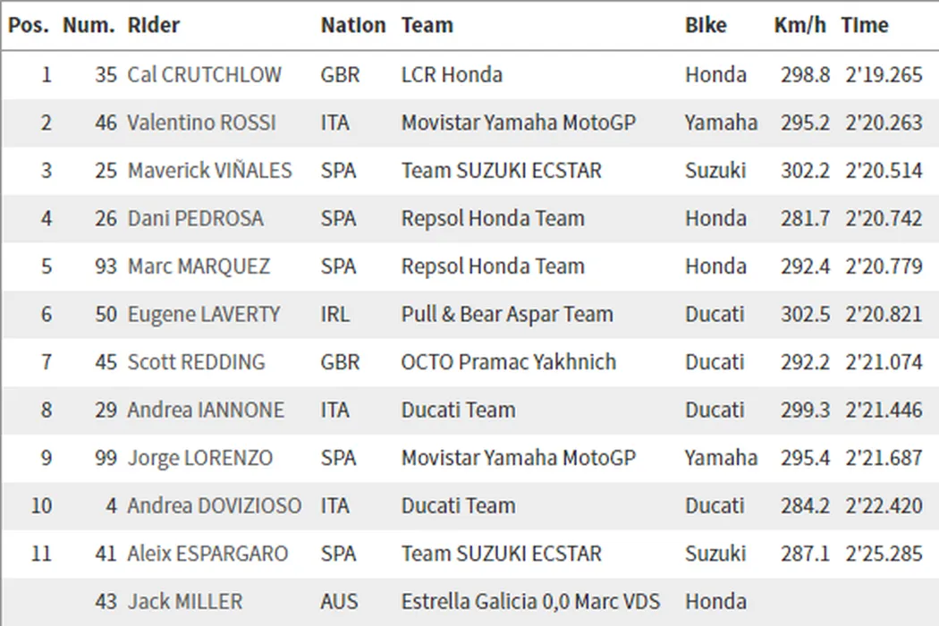Screen dimensions: 939x626
Task: Select rider Maverick VIÑALES
Action: coord(209,170)
